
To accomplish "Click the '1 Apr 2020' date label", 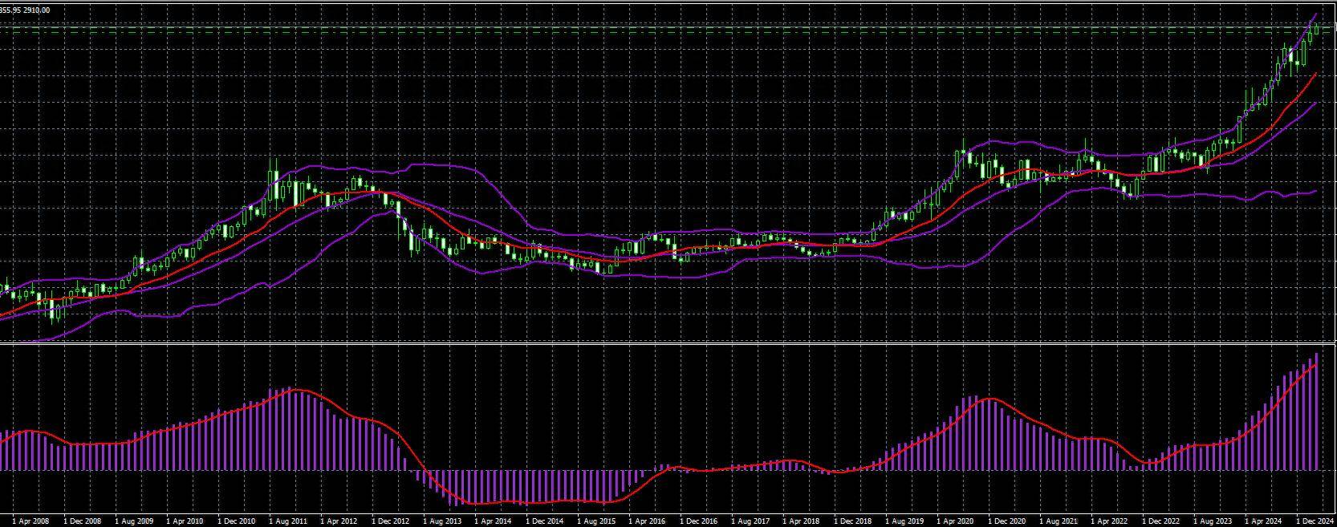I will point(955,521).
